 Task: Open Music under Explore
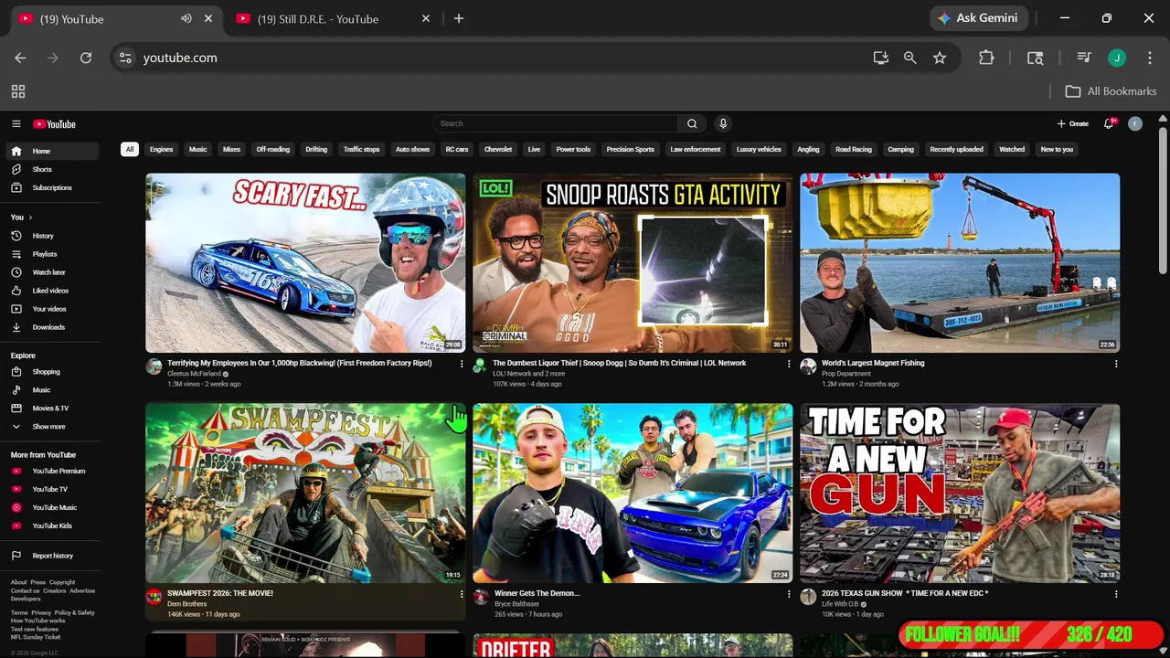tap(51, 390)
